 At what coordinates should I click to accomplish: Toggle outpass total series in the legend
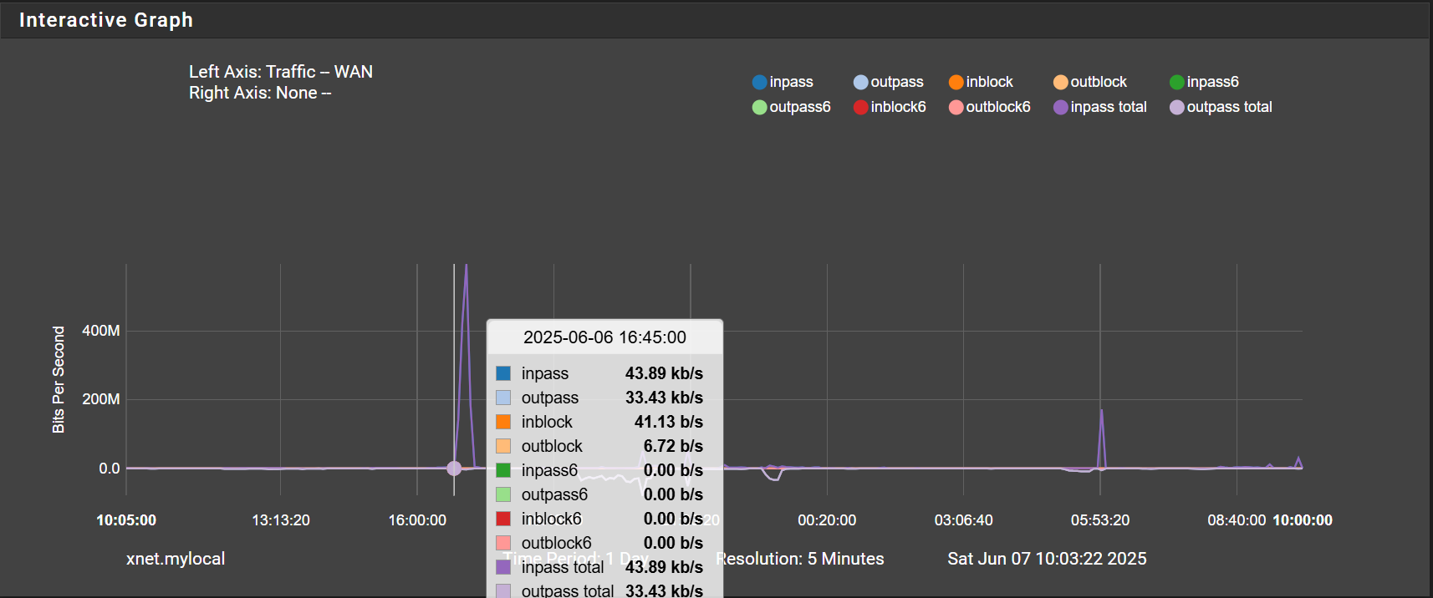tap(1221, 107)
